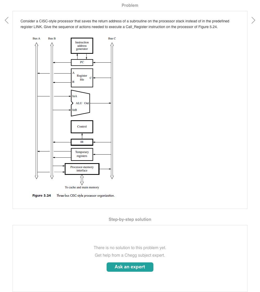Click the ALU shape in figure
The image size is (260, 292).
pos(81,103)
